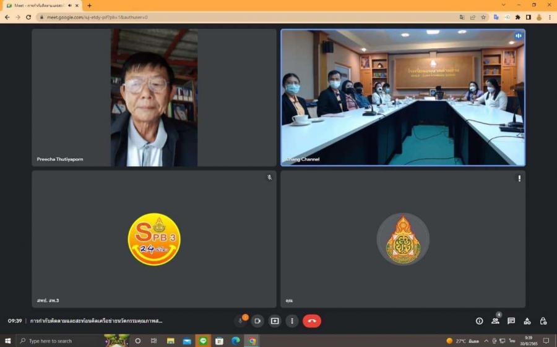The image size is (557, 347).
Task: Click the Preecha Thutiyaporn video tile
Action: [x=154, y=98]
